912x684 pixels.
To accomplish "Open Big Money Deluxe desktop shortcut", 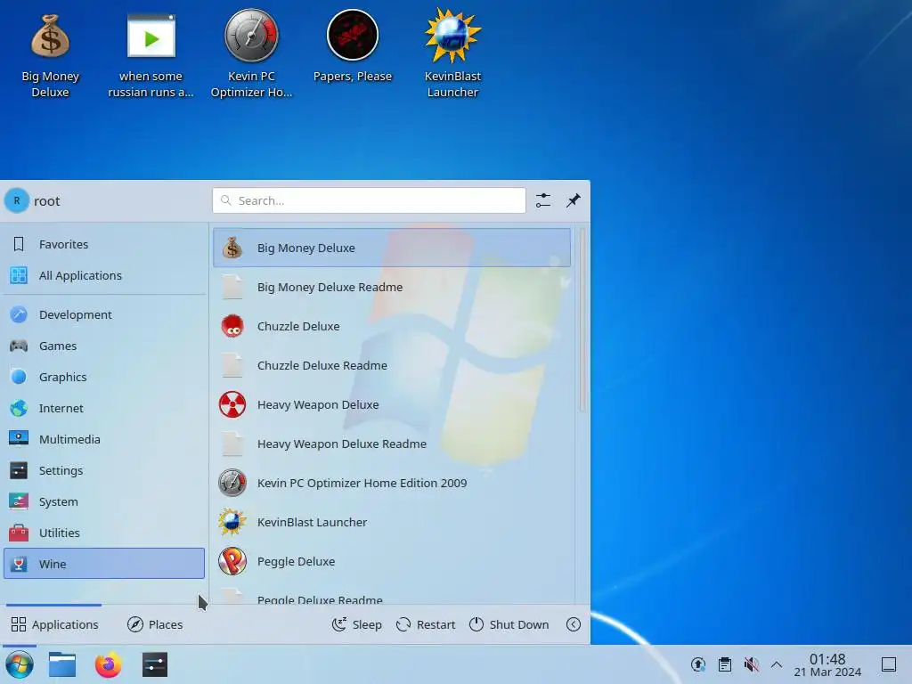I will [x=50, y=56].
